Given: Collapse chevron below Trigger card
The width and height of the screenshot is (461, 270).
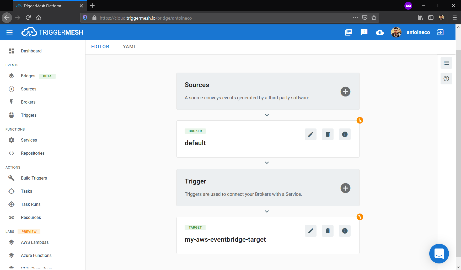Looking at the screenshot, I should (x=267, y=212).
